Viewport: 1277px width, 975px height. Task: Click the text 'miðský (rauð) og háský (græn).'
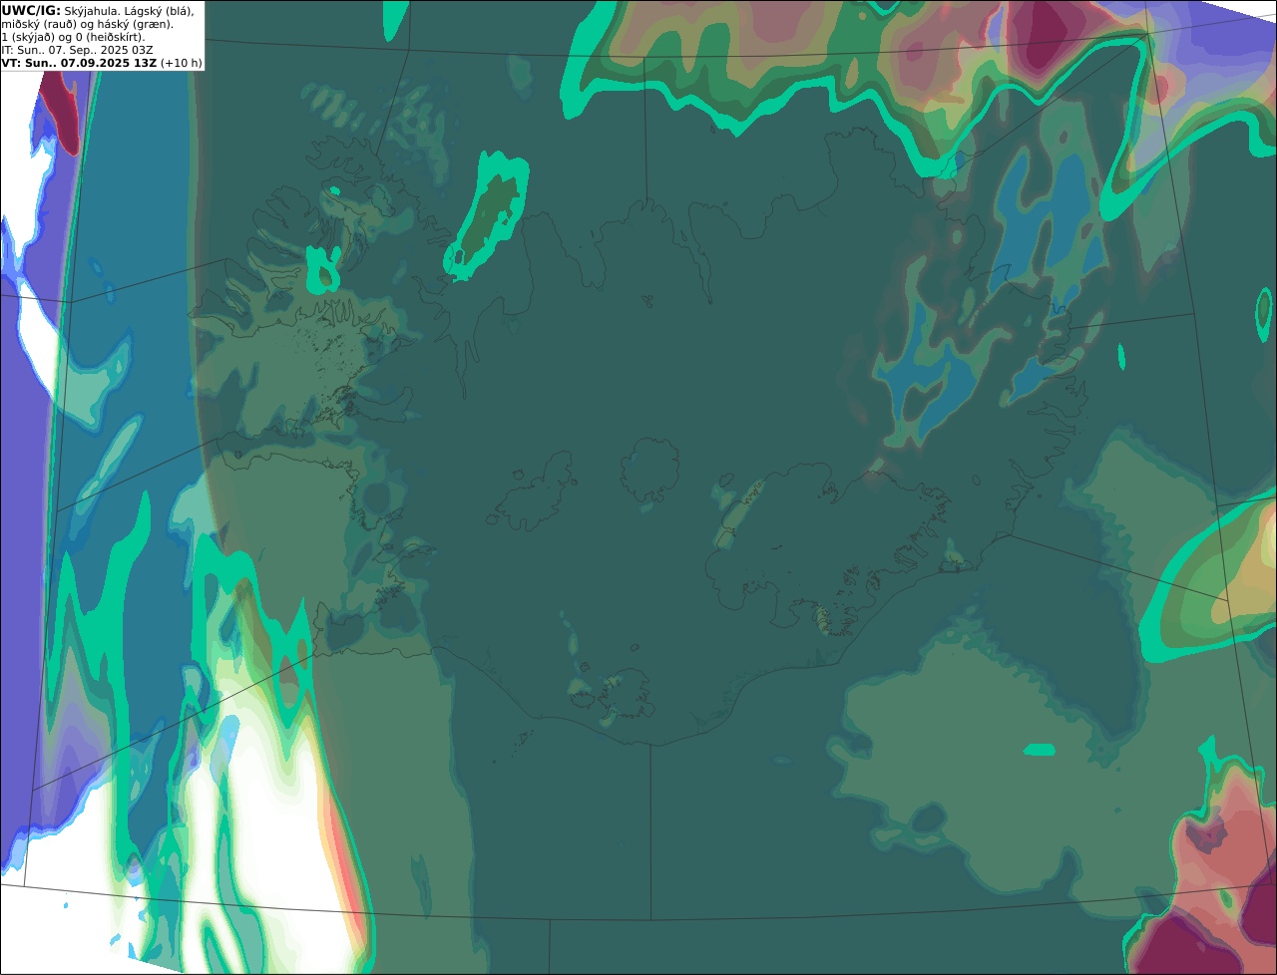[87, 23]
